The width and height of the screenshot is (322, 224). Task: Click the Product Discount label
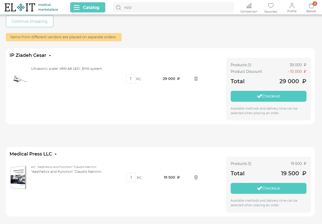(x=246, y=72)
